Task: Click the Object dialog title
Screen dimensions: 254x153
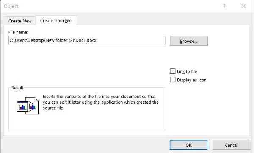Action: pyautogui.click(x=11, y=6)
